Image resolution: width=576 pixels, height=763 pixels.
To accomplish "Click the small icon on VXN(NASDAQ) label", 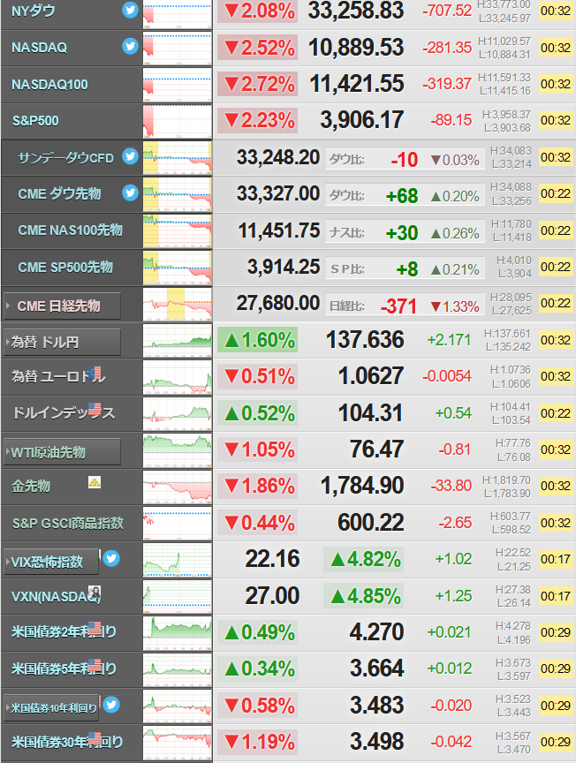I will [95, 593].
